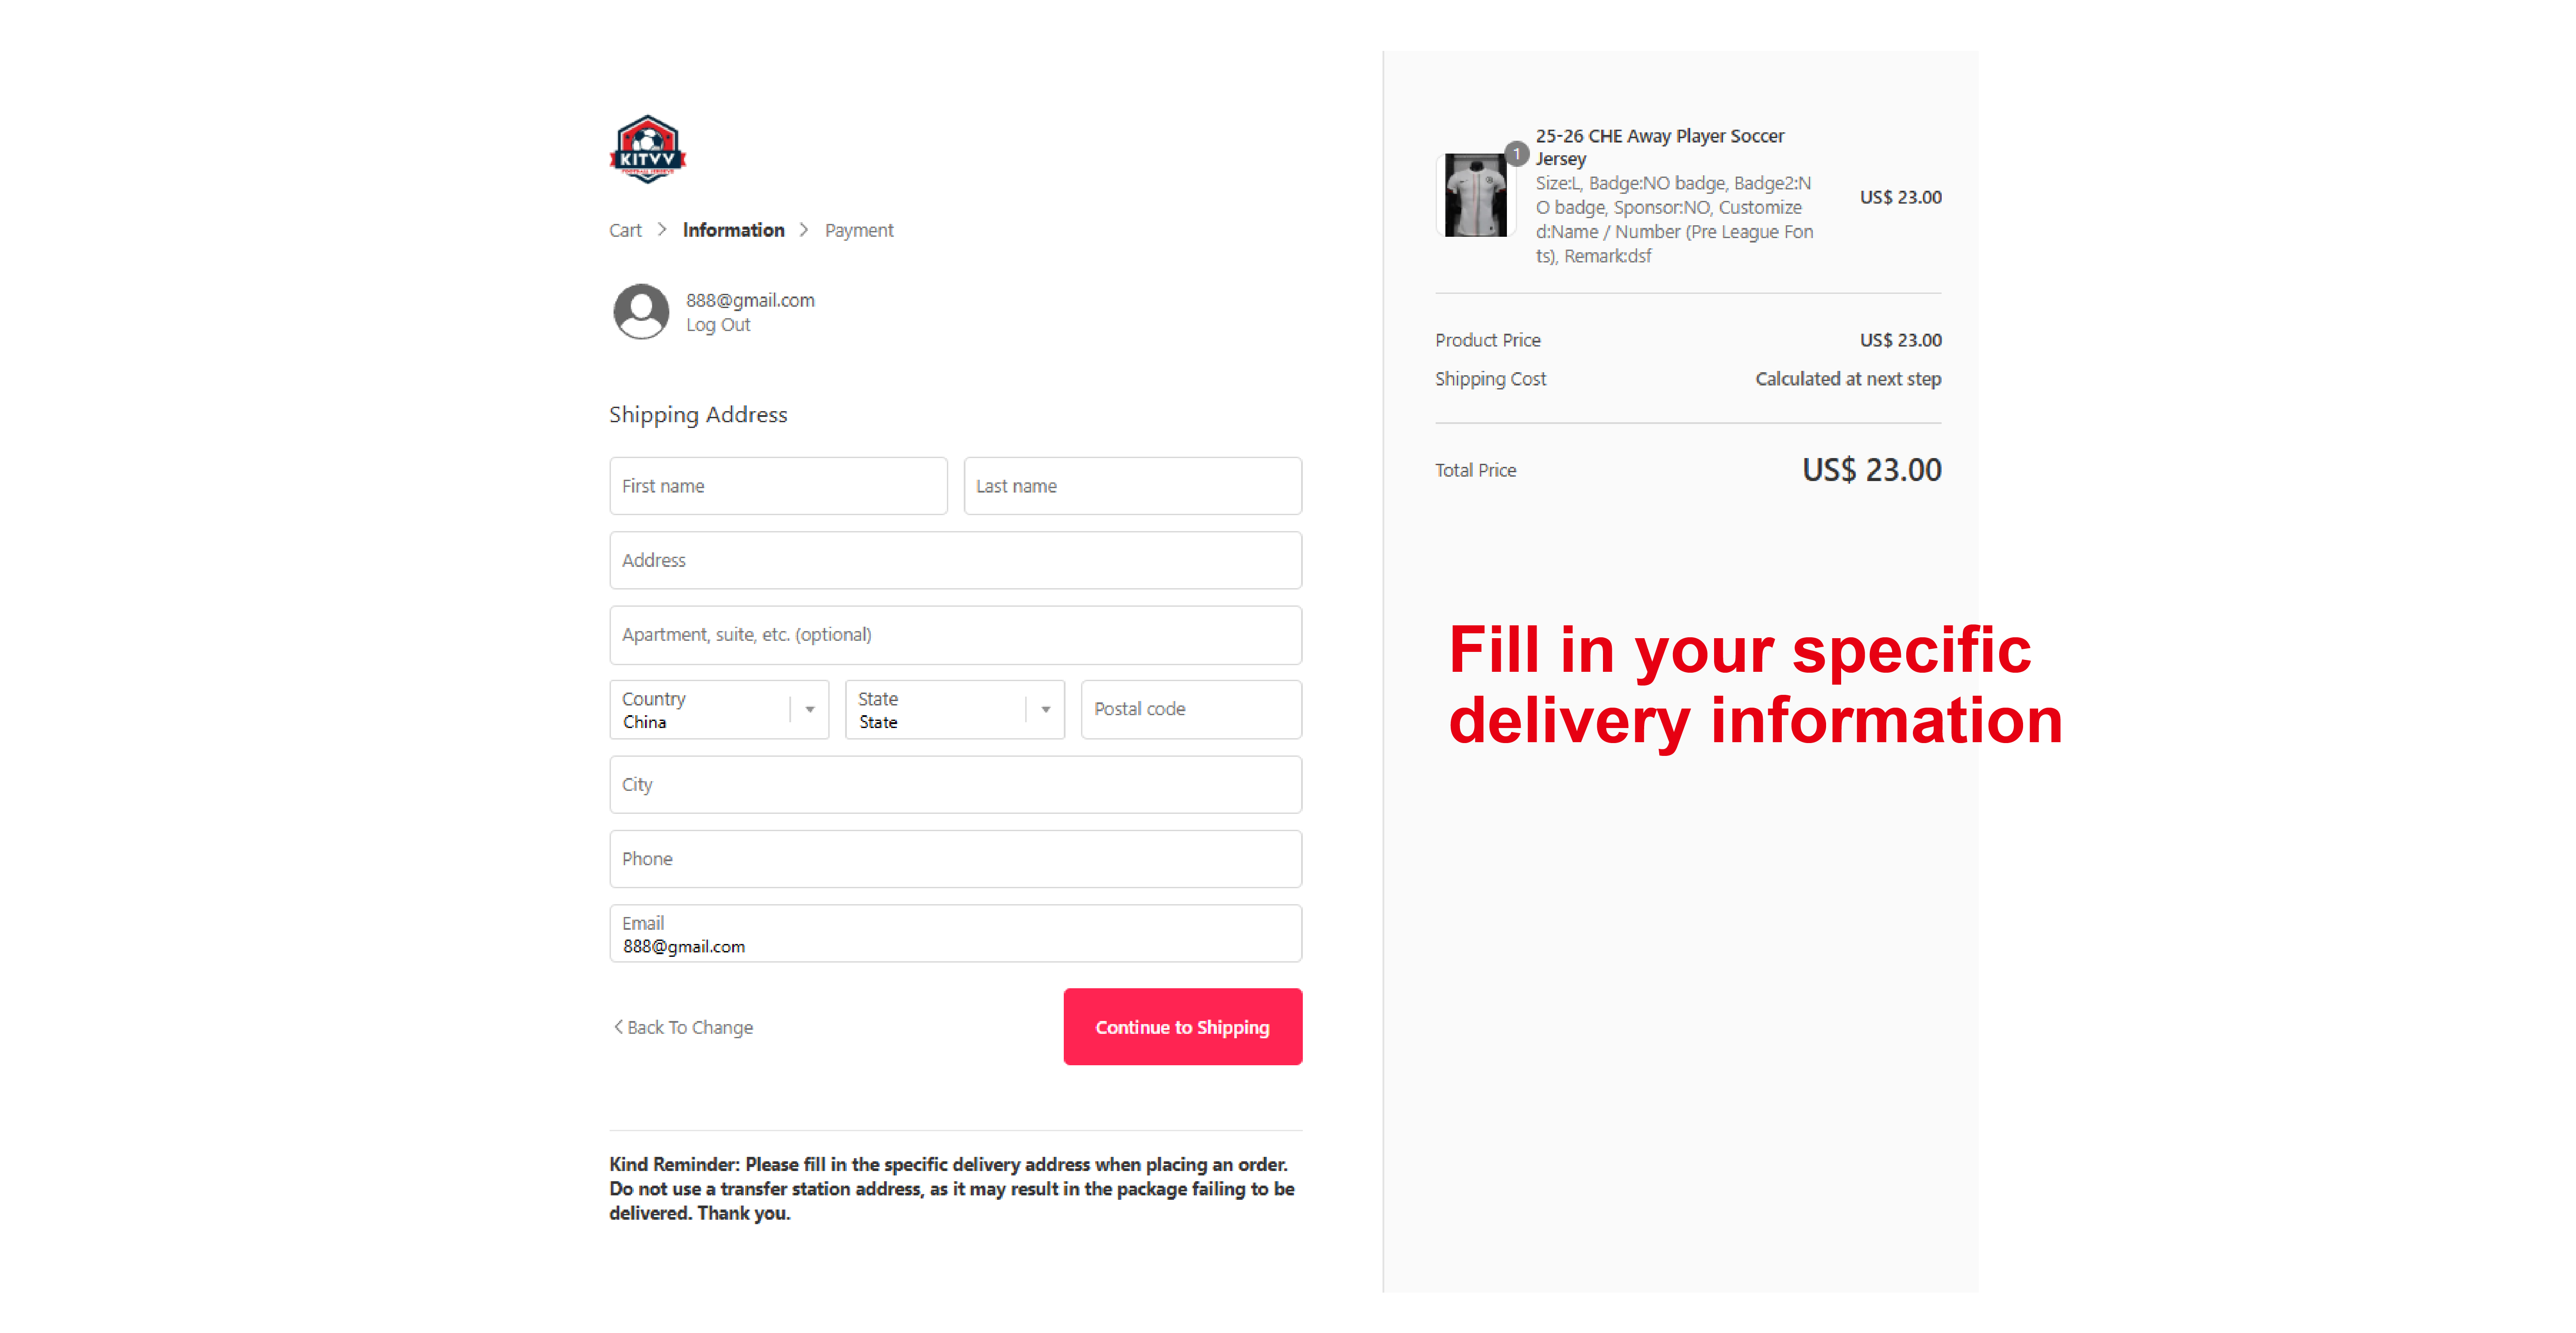
Task: Select the Payment breadcrumb step
Action: (859, 231)
